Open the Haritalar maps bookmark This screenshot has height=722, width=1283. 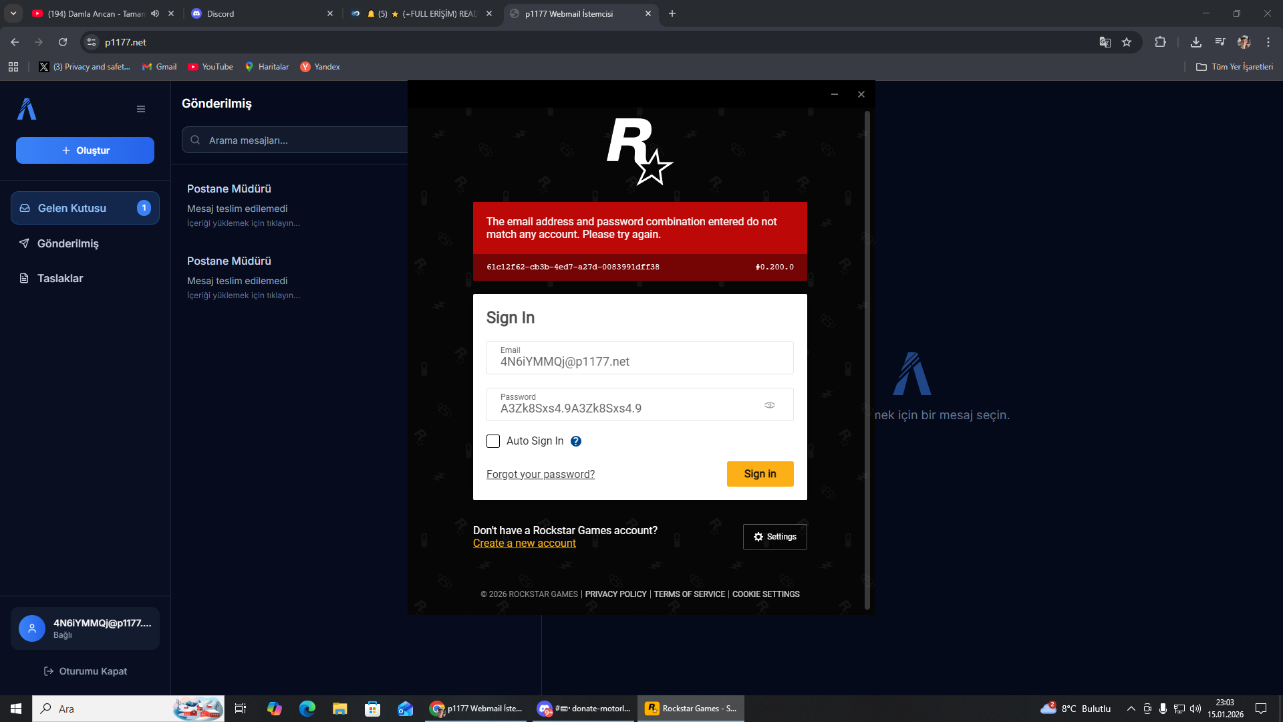tap(267, 67)
